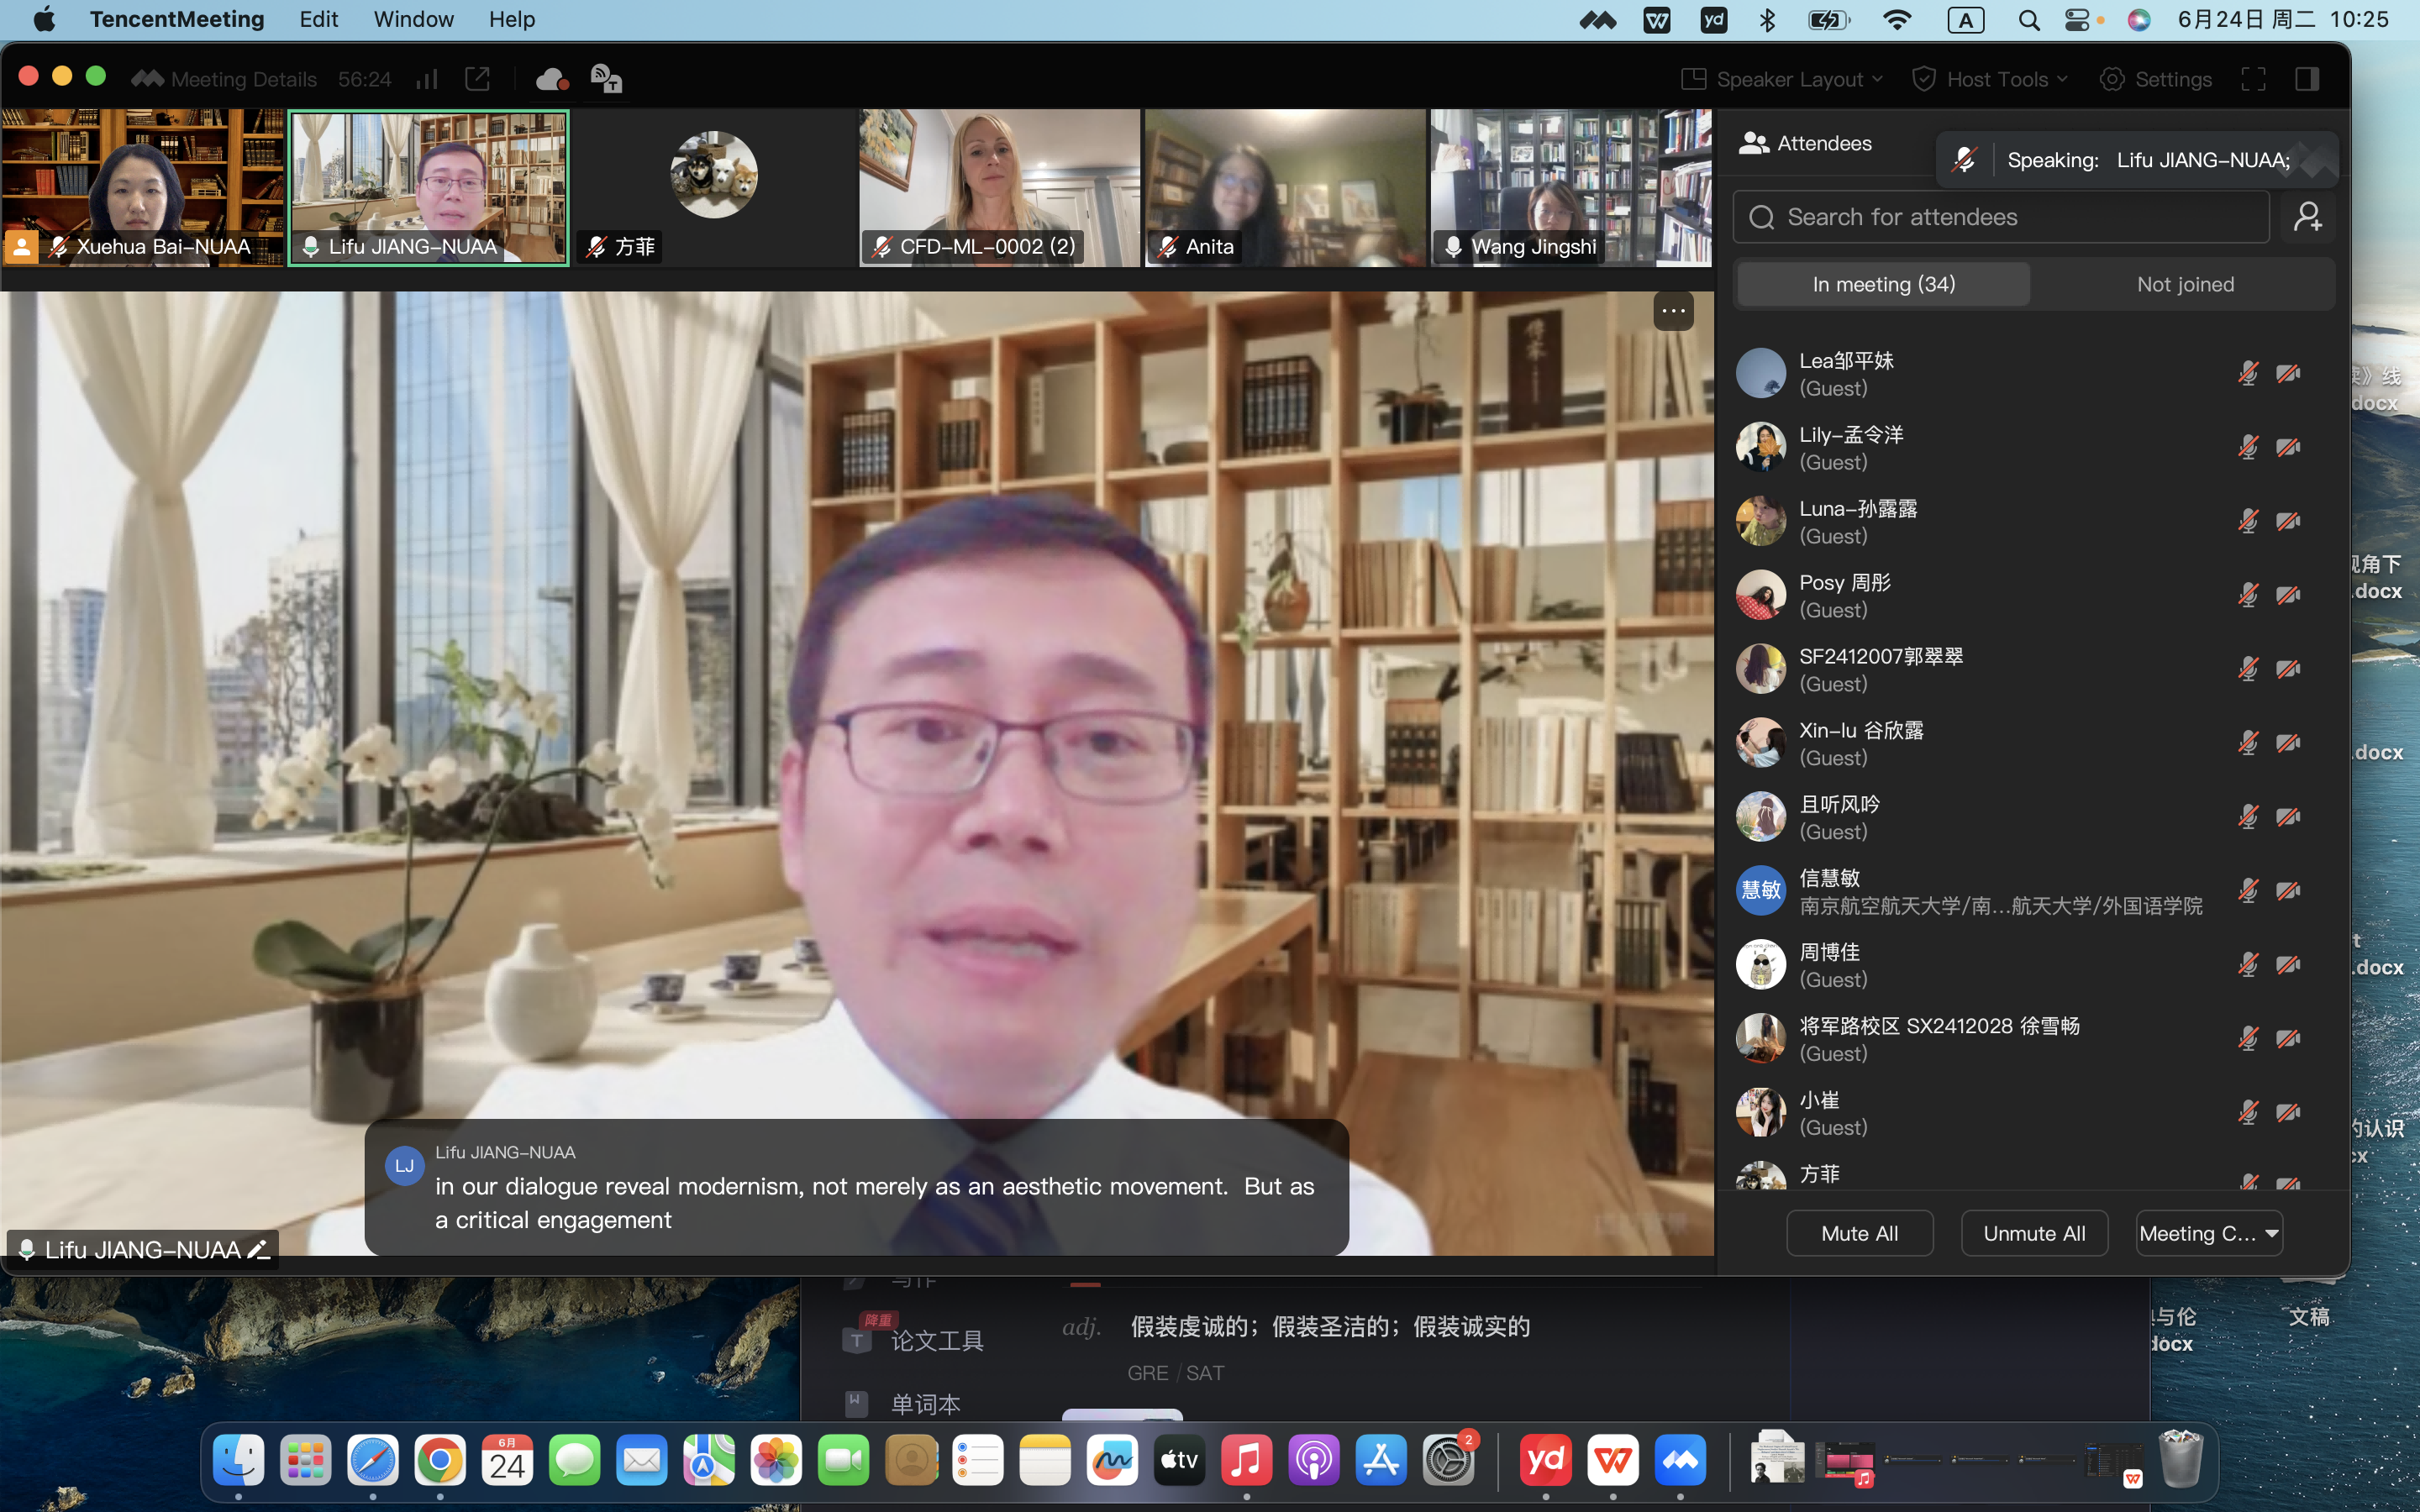Collapse the right sidebar panel icon
The height and width of the screenshot is (1512, 2420).
coord(2307,79)
